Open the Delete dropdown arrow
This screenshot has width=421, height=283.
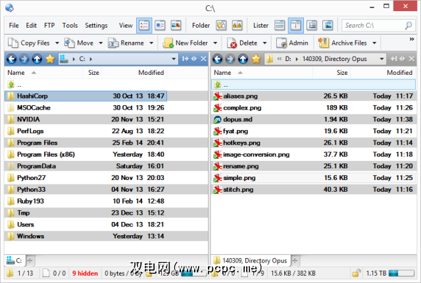(x=264, y=43)
